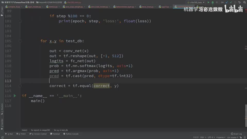Click the lock read-only status icon

(x=241, y=137)
